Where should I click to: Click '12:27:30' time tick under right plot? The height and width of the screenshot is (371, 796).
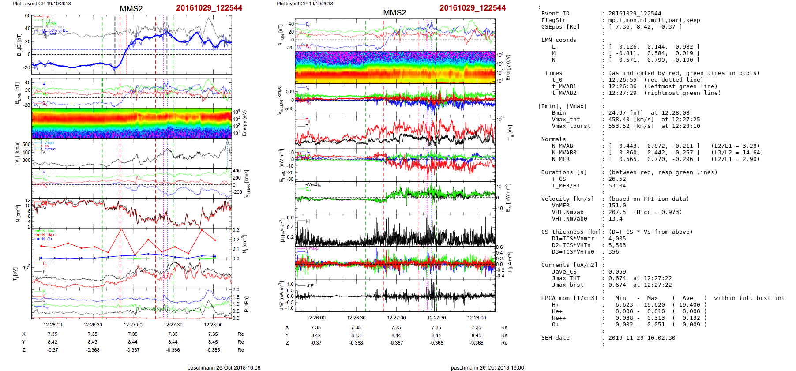coord(436,318)
